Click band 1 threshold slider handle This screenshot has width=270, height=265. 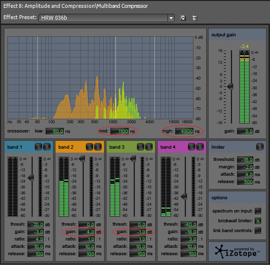point(31,178)
